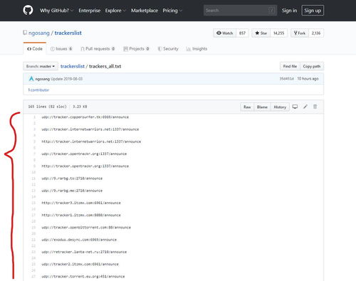The width and height of the screenshot is (356, 281).
Task: Select the 9.rarbg.me:2710 announce line
Action: 72,191
